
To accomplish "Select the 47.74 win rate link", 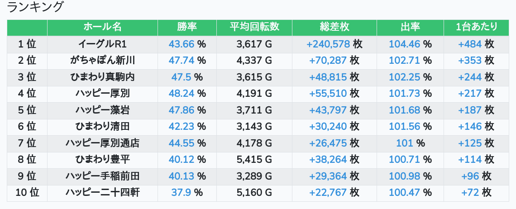I will point(181,61).
